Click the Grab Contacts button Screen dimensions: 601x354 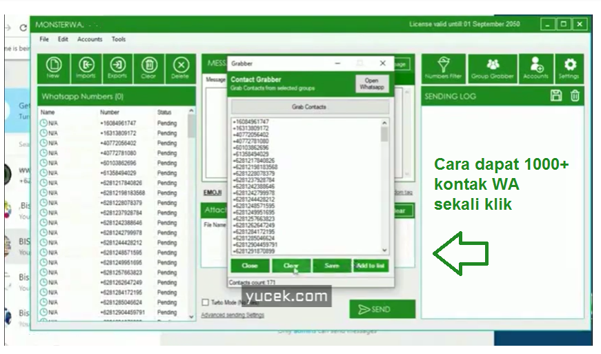click(x=309, y=107)
